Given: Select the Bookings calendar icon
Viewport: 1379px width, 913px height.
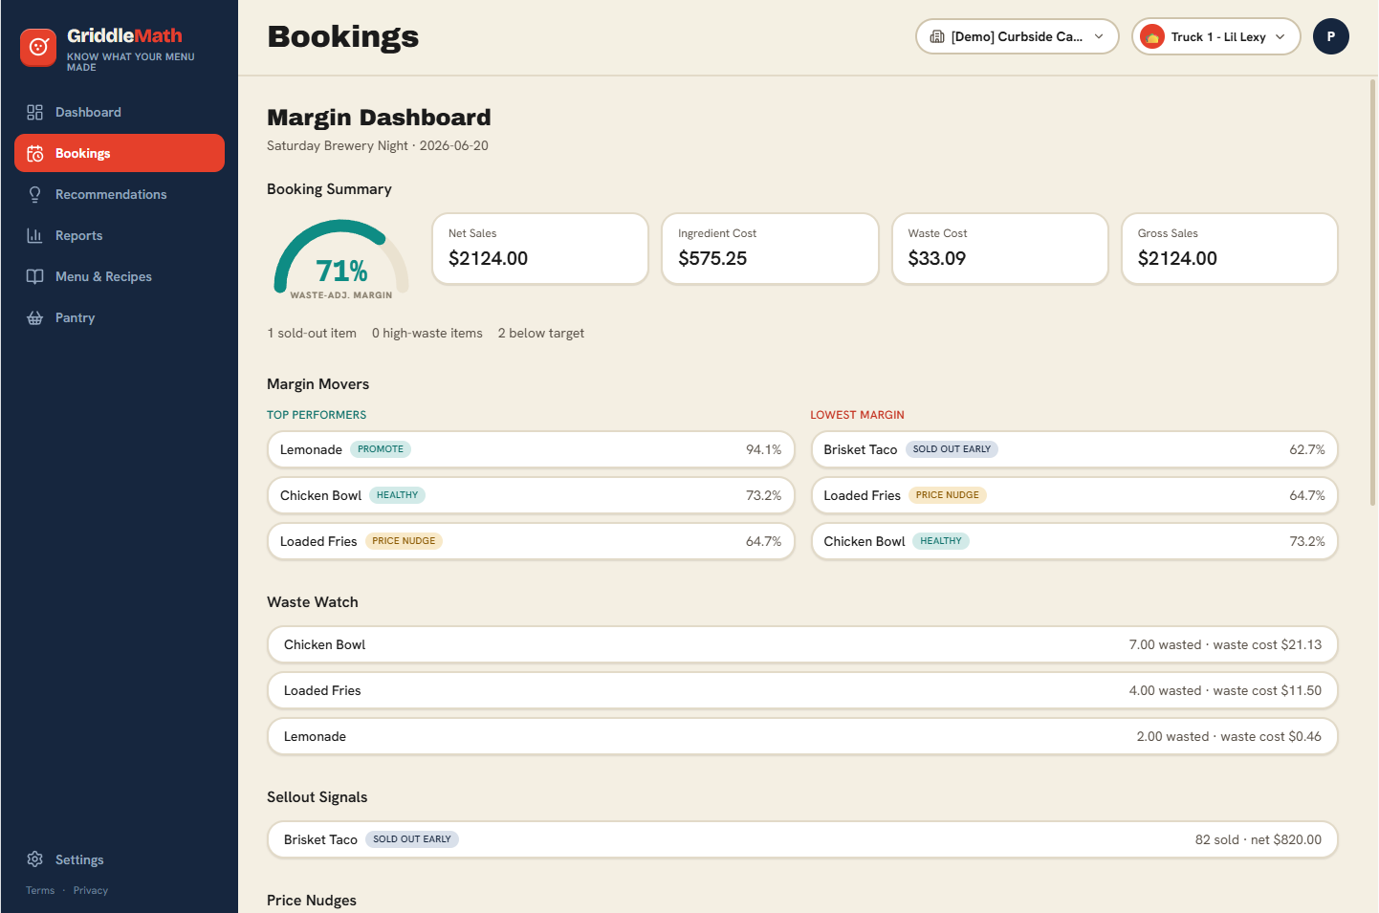Looking at the screenshot, I should coord(35,153).
